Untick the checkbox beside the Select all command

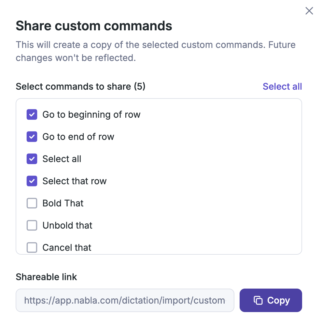click(32, 159)
